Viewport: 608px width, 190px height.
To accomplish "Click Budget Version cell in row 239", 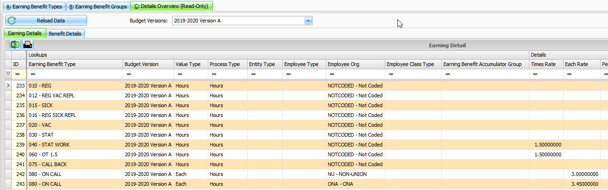I will tap(148, 145).
